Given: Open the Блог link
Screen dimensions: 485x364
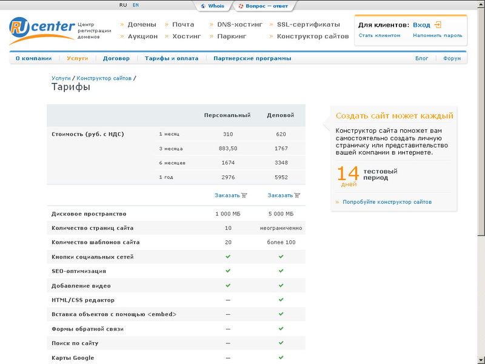Looking at the screenshot, I should (421, 58).
